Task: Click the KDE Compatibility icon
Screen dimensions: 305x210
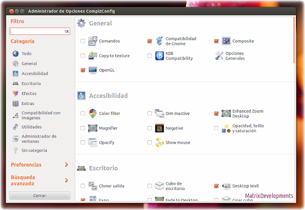Action: tap(160, 56)
